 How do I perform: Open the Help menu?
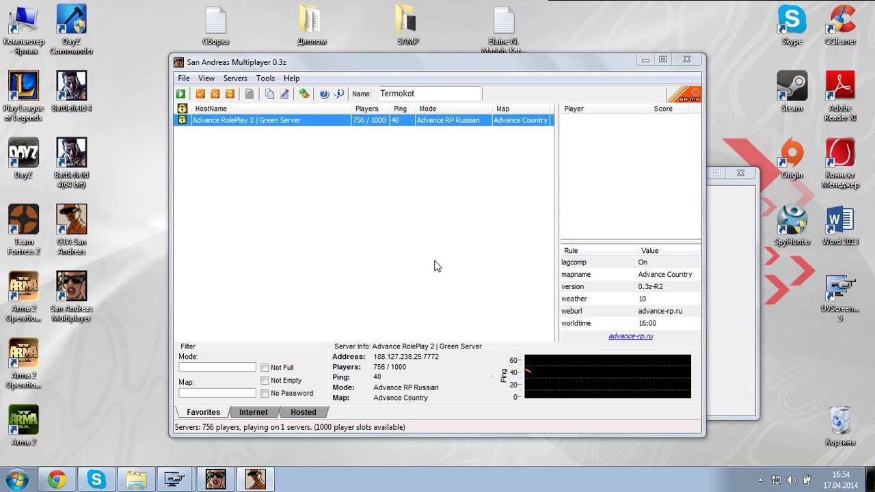click(291, 79)
